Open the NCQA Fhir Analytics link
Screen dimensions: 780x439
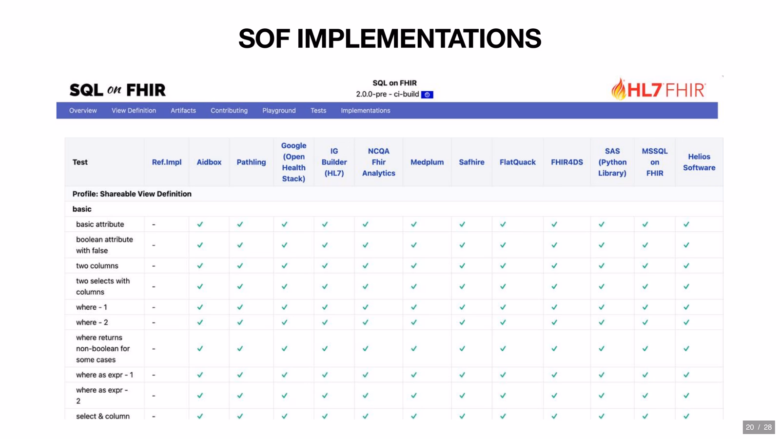coord(378,162)
